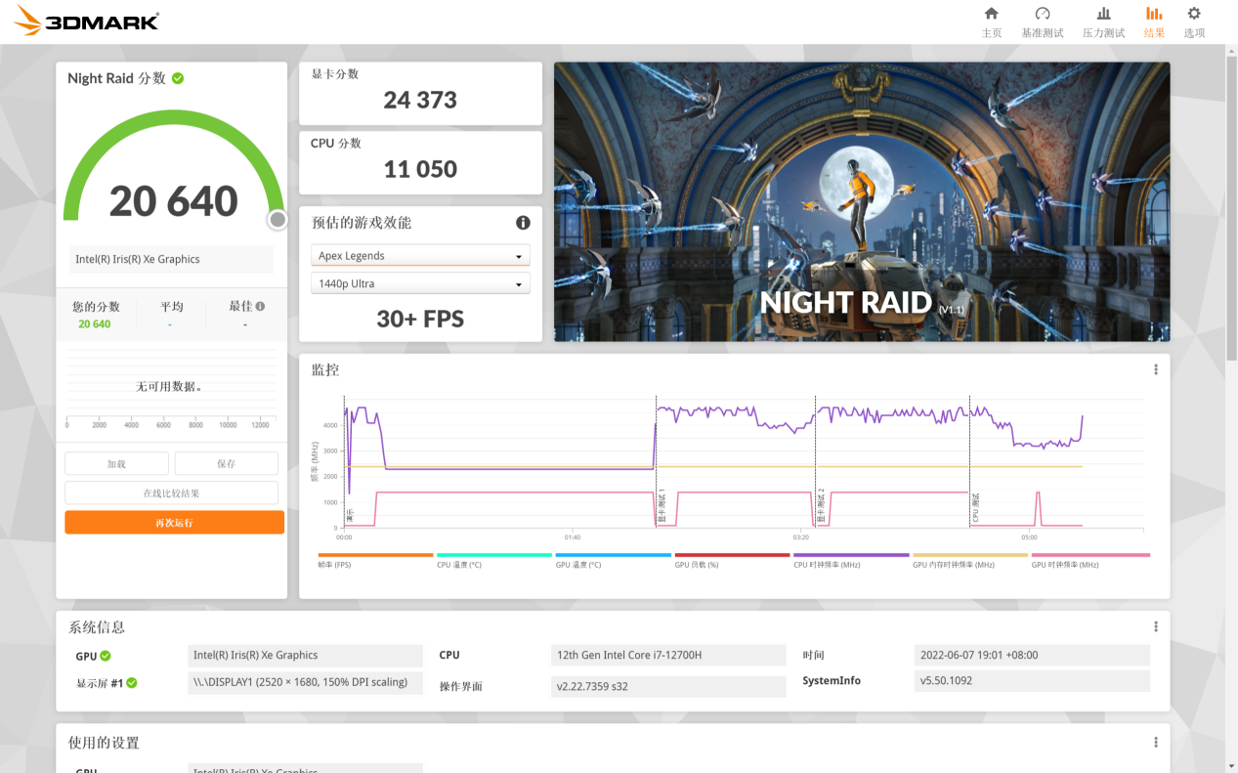Viewport: 1238px width, 773px height.
Task: Click the info icon next to 最佳
Action: tap(260, 306)
